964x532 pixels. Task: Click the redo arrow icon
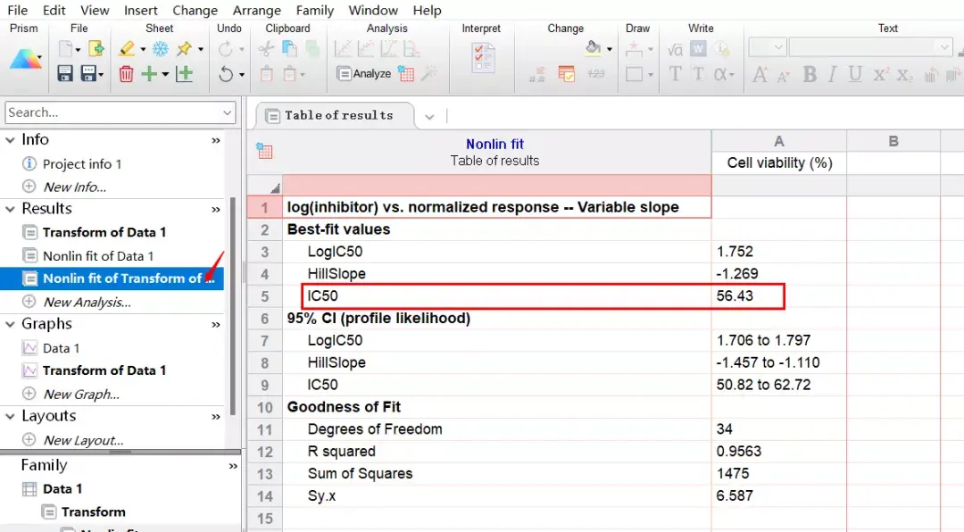click(226, 48)
